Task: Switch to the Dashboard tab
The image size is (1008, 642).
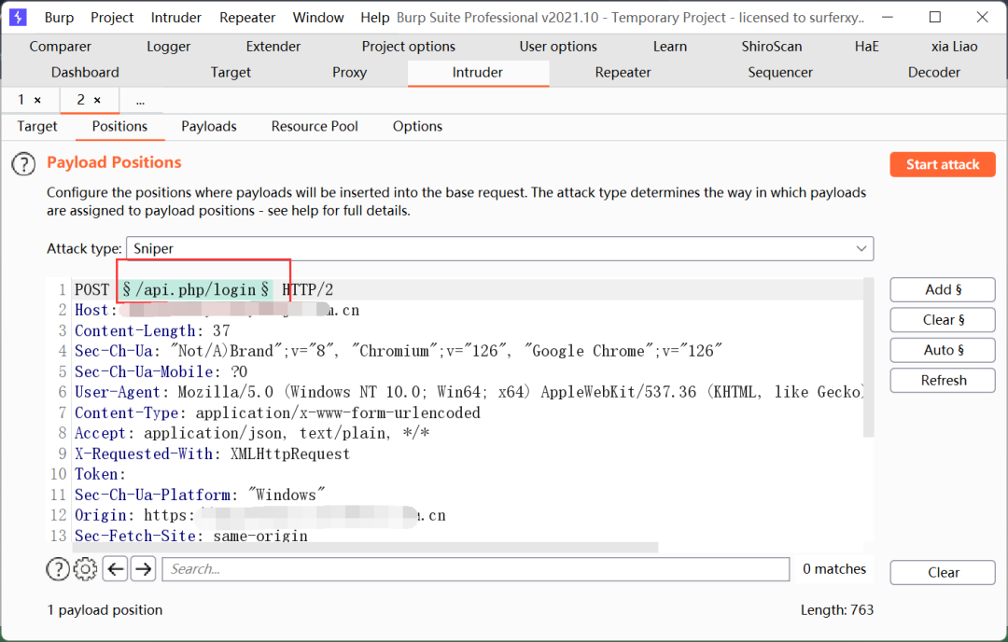Action: (x=85, y=73)
